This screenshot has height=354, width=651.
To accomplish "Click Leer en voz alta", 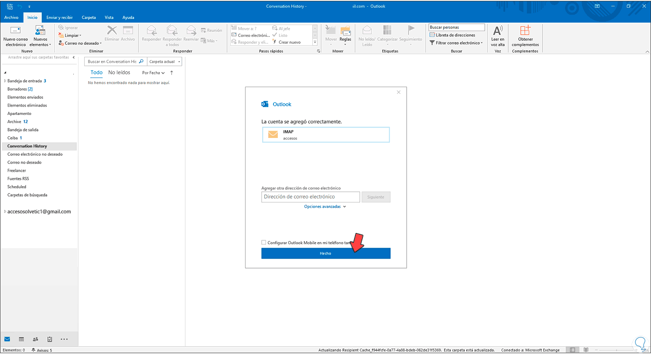I will pyautogui.click(x=498, y=36).
